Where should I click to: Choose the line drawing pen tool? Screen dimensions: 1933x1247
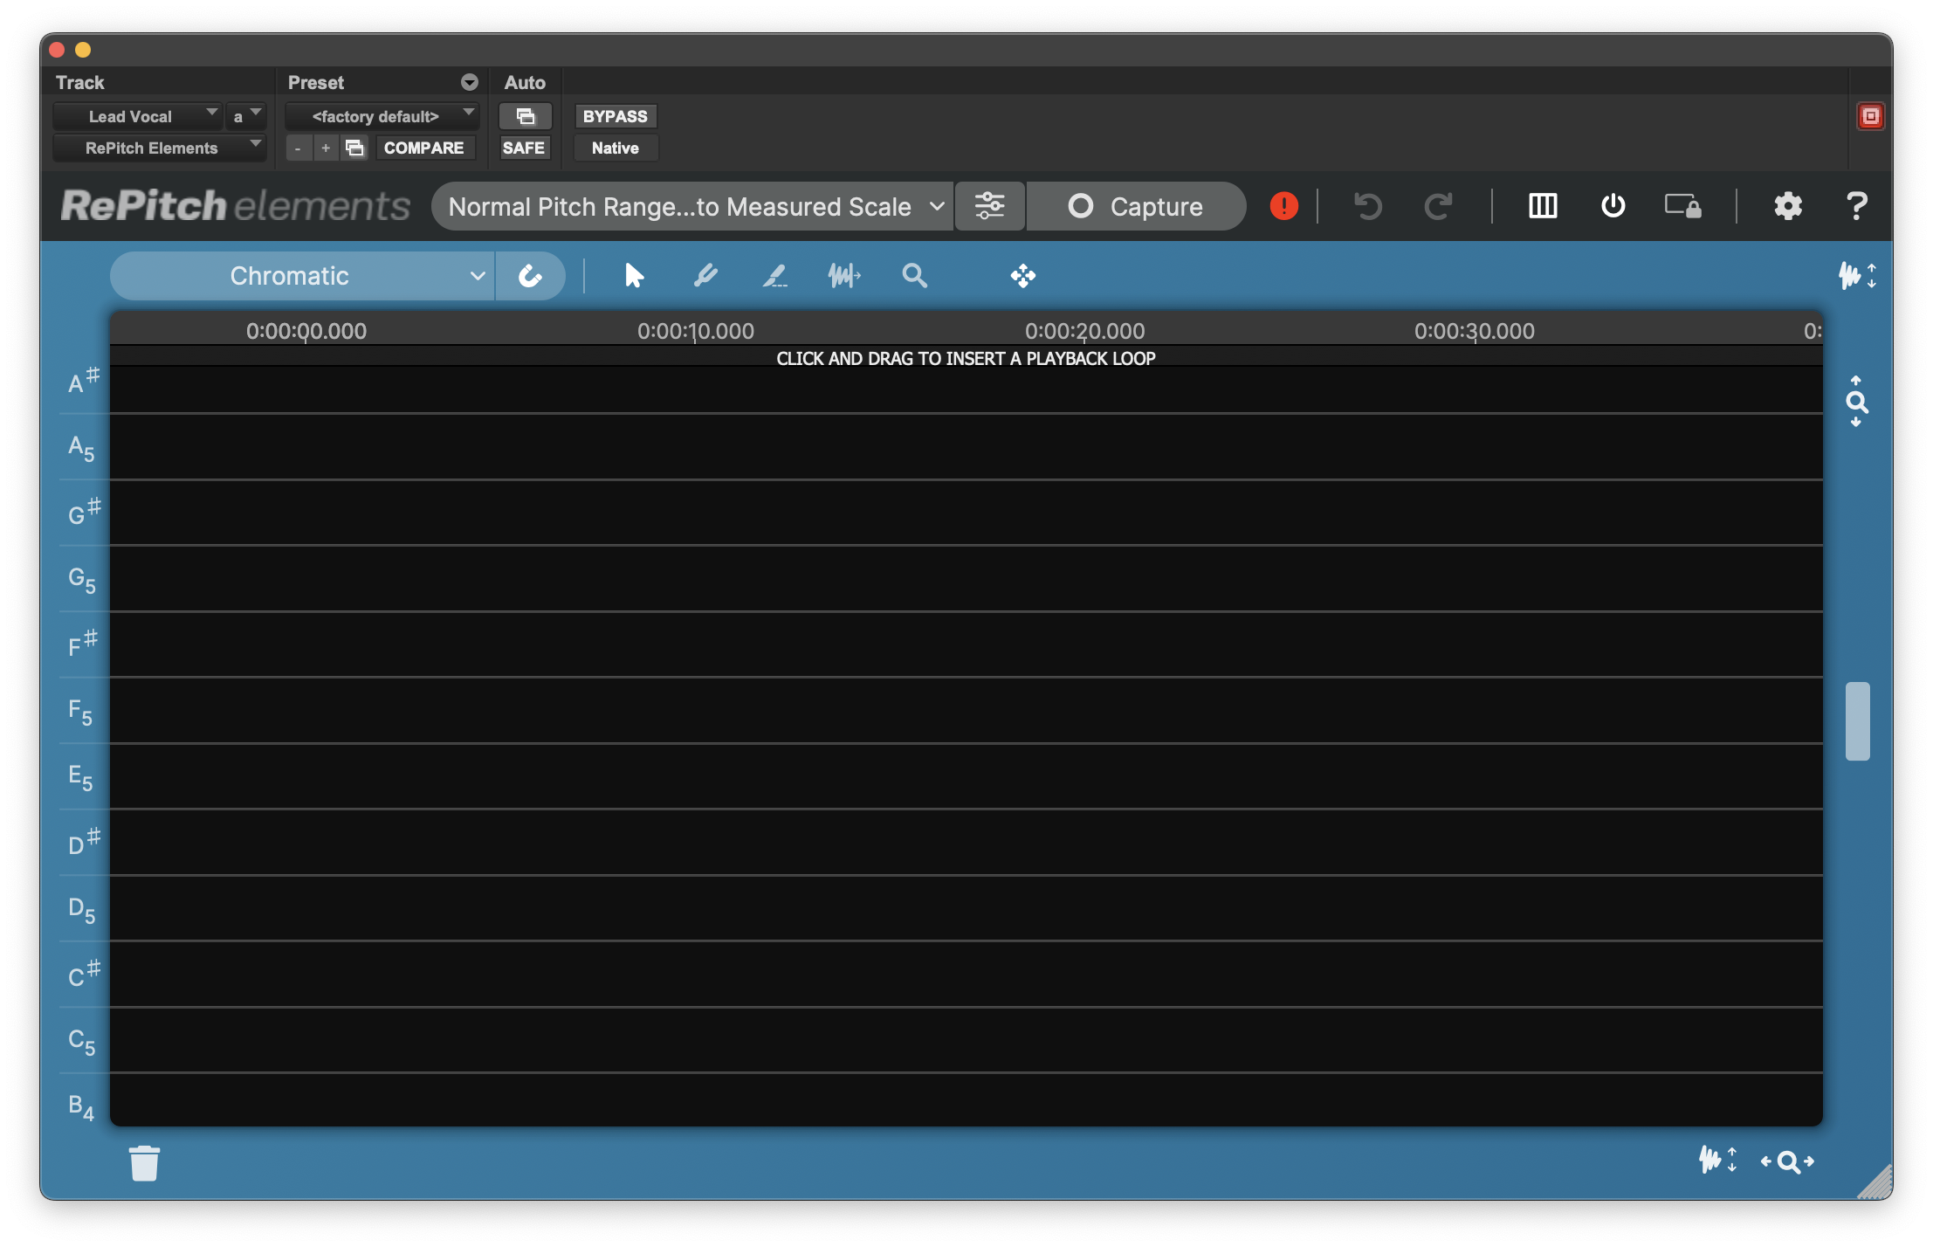(x=774, y=276)
